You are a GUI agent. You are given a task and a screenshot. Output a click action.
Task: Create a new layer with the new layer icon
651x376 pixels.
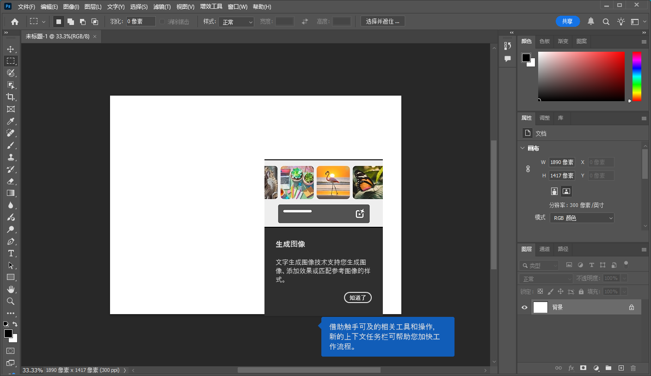click(x=620, y=368)
